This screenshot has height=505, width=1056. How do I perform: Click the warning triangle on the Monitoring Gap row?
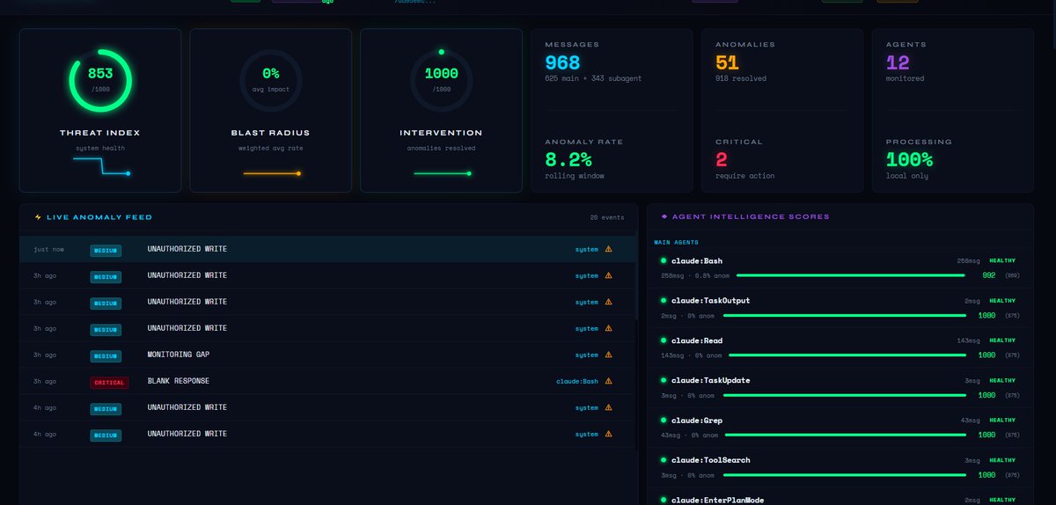[608, 355]
